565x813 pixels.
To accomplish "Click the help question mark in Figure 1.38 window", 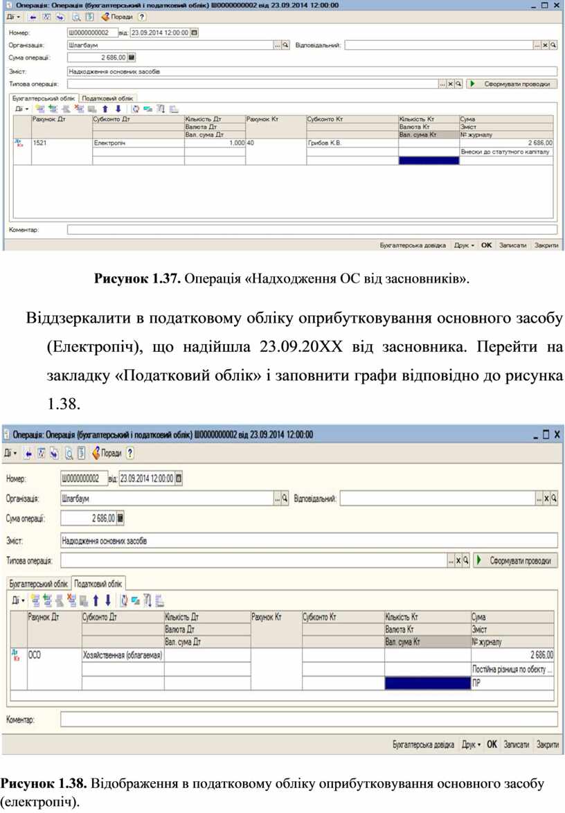I will point(130,453).
